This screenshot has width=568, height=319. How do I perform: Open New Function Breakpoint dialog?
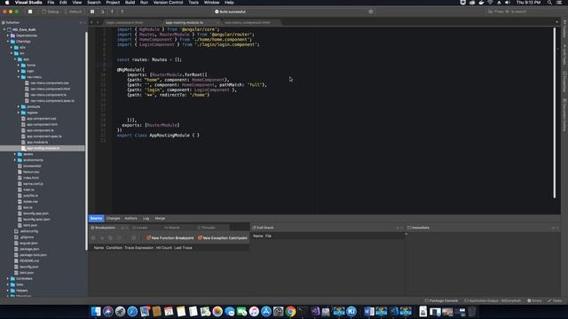[x=170, y=238]
